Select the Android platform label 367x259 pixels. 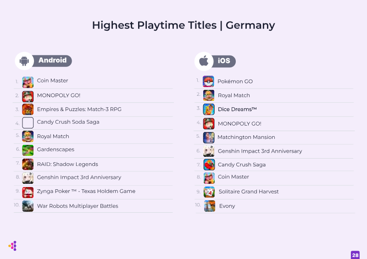pyautogui.click(x=52, y=61)
